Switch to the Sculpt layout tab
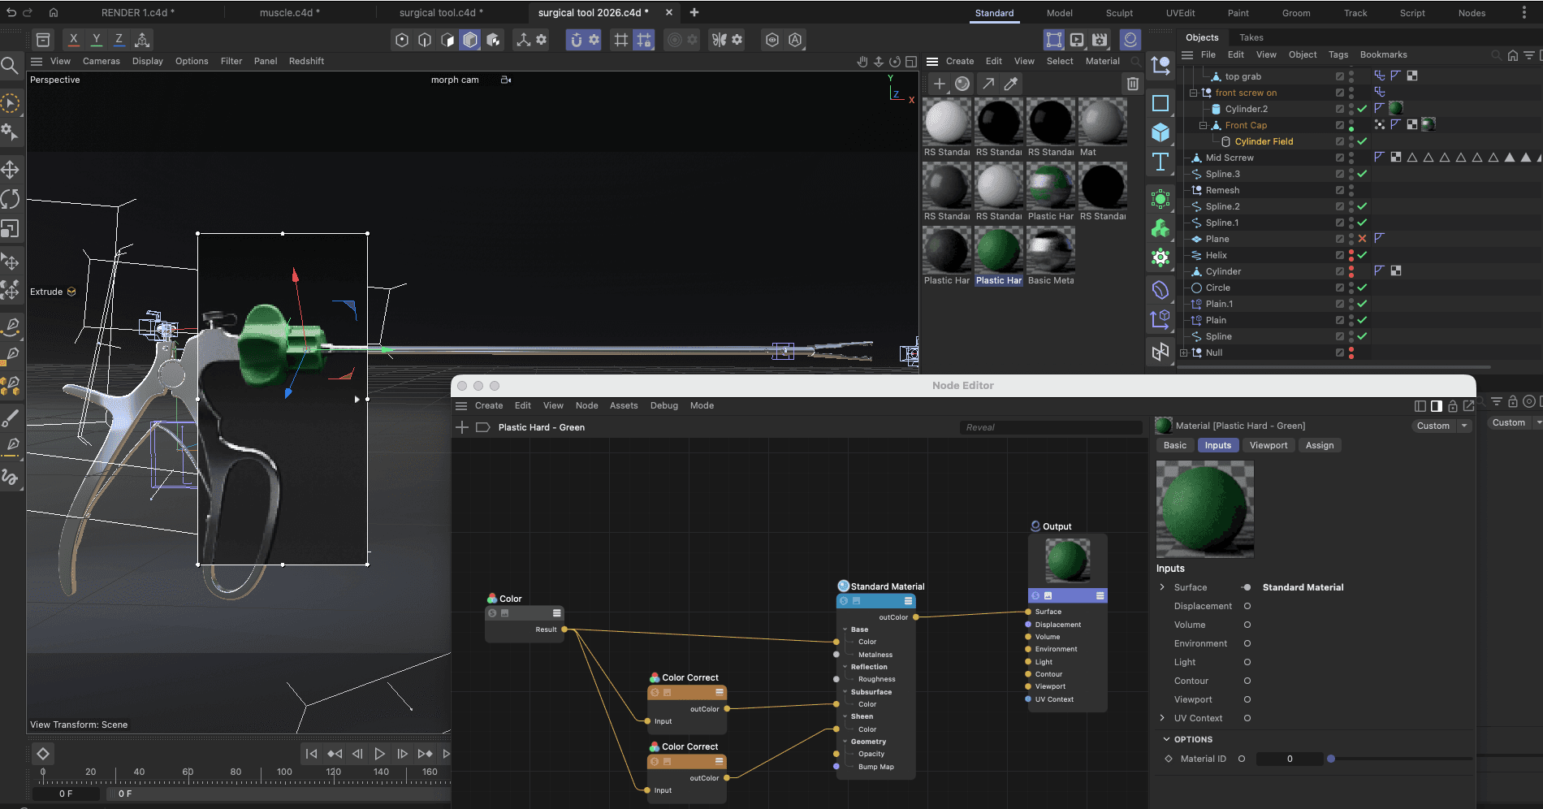 (x=1118, y=13)
